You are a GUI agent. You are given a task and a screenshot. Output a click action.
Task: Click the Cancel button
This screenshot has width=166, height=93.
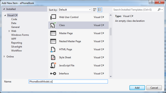click(154, 88)
